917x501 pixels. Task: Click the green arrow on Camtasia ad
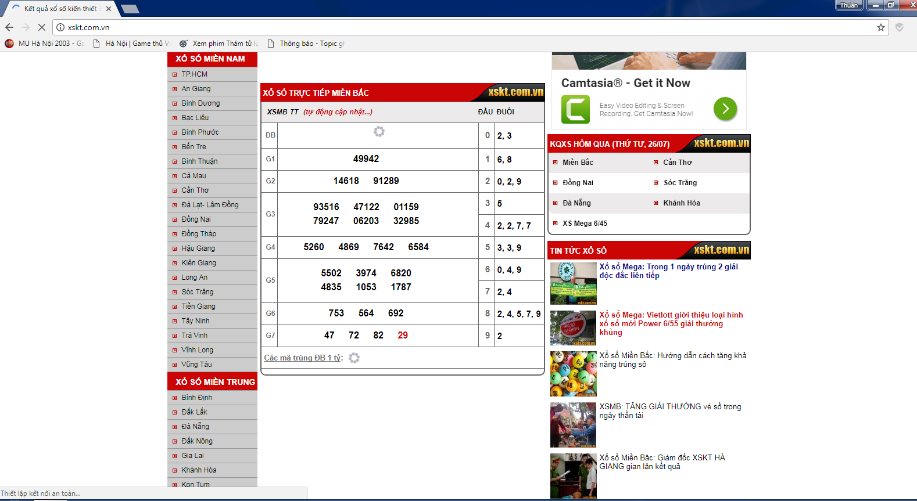(x=725, y=109)
